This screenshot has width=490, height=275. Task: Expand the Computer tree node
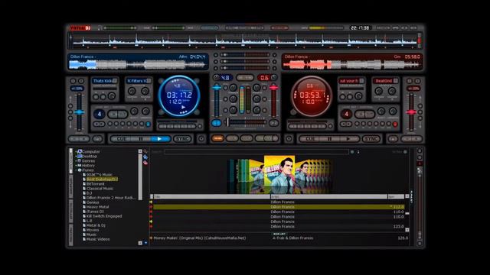pos(76,152)
